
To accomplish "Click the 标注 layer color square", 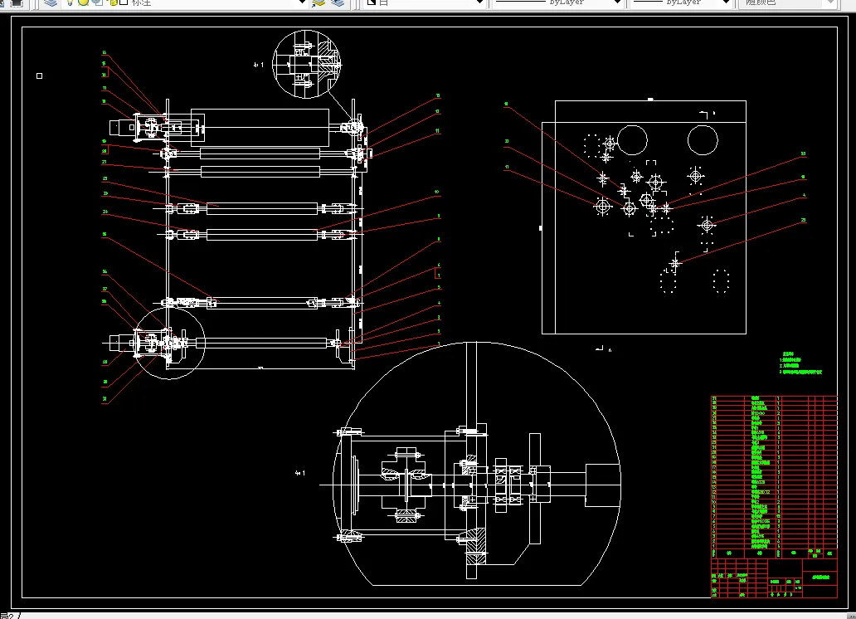I will tap(124, 2).
